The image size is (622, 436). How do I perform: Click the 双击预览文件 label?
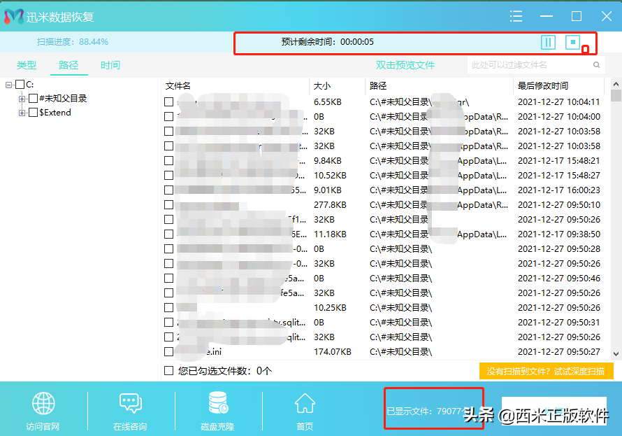click(x=405, y=65)
